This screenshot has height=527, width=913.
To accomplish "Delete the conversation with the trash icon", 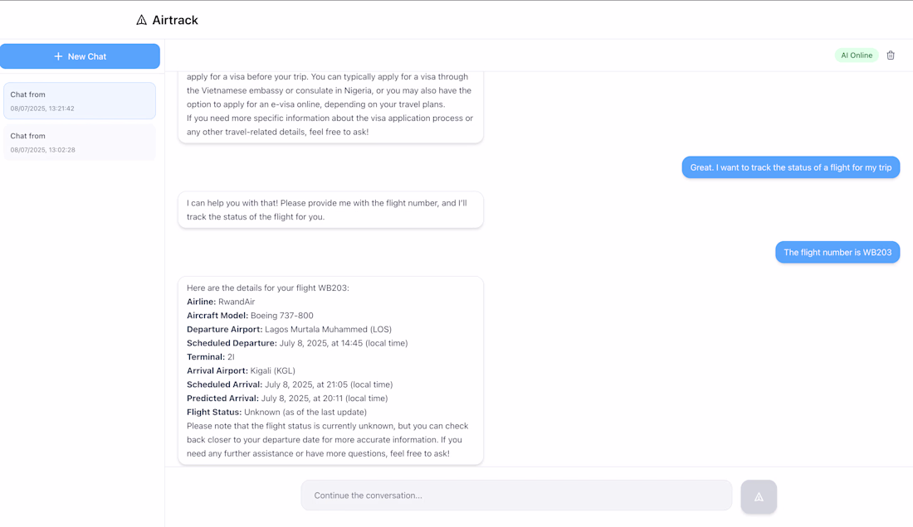I will coord(891,56).
